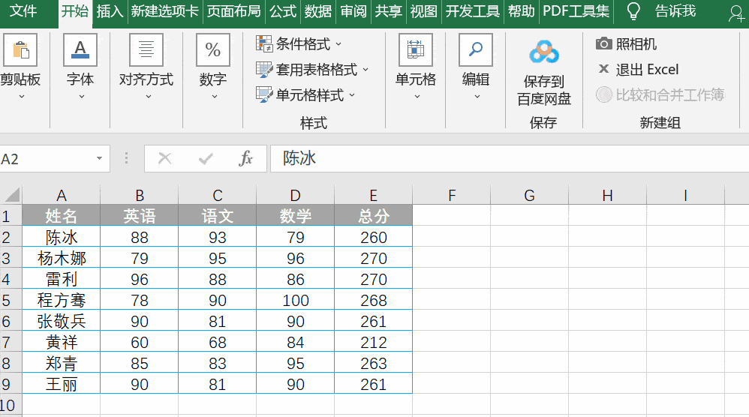Expand the Alignment (对齐方式) group arrow
749x417 pixels.
pyautogui.click(x=148, y=97)
